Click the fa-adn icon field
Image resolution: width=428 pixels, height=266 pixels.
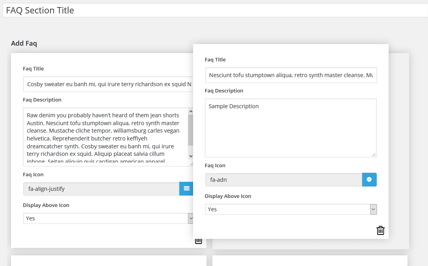coord(284,180)
